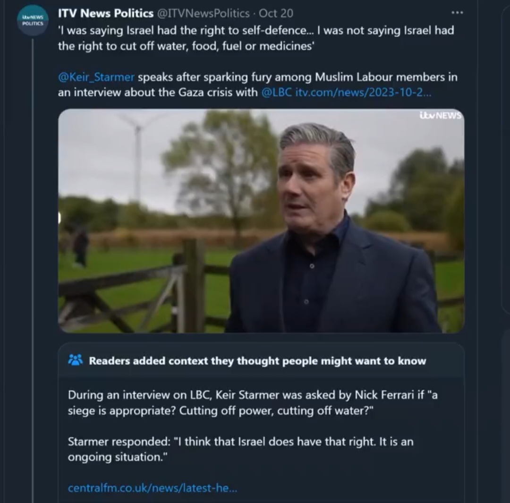Click the 'speaks after sparking fury' sentence
510x503 pixels.
coord(297,77)
